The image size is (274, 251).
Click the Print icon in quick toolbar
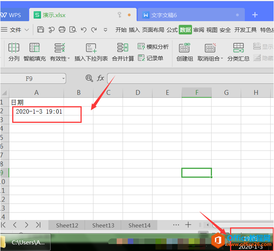click(62, 30)
